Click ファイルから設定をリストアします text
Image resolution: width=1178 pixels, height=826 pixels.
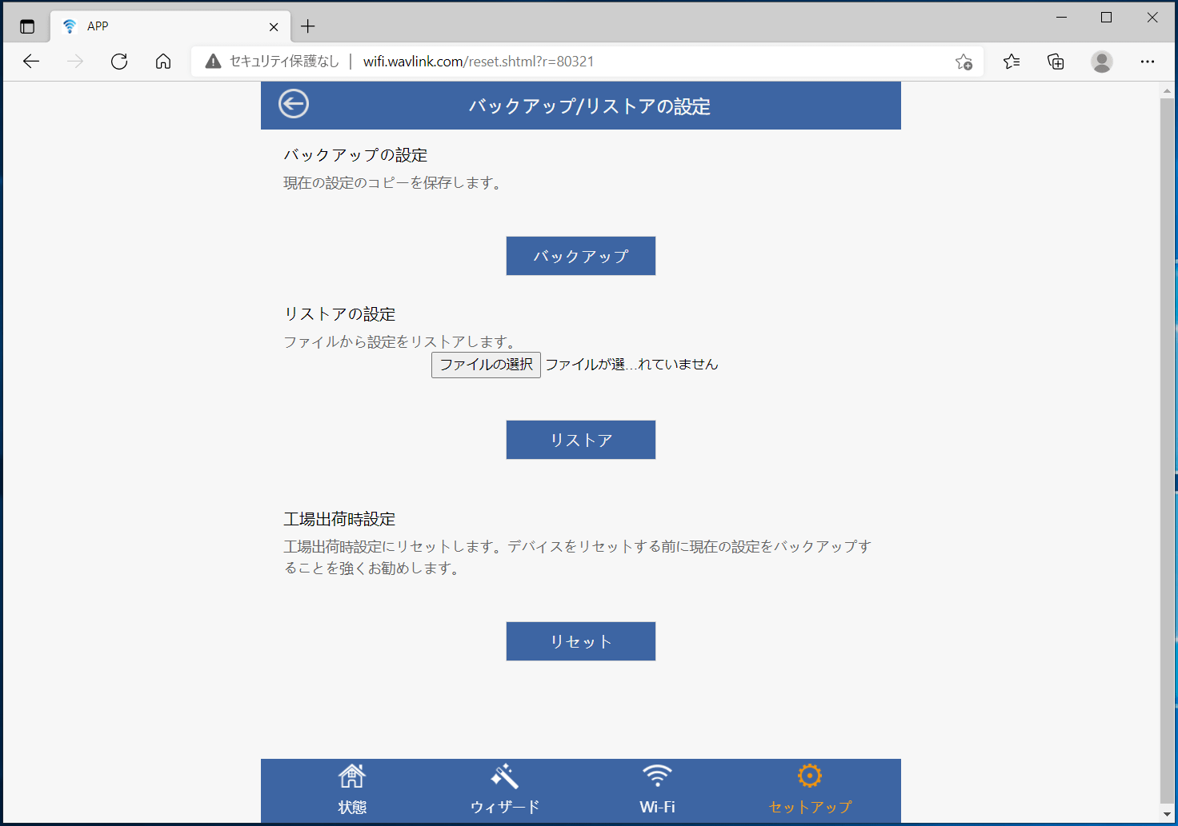pyautogui.click(x=400, y=342)
